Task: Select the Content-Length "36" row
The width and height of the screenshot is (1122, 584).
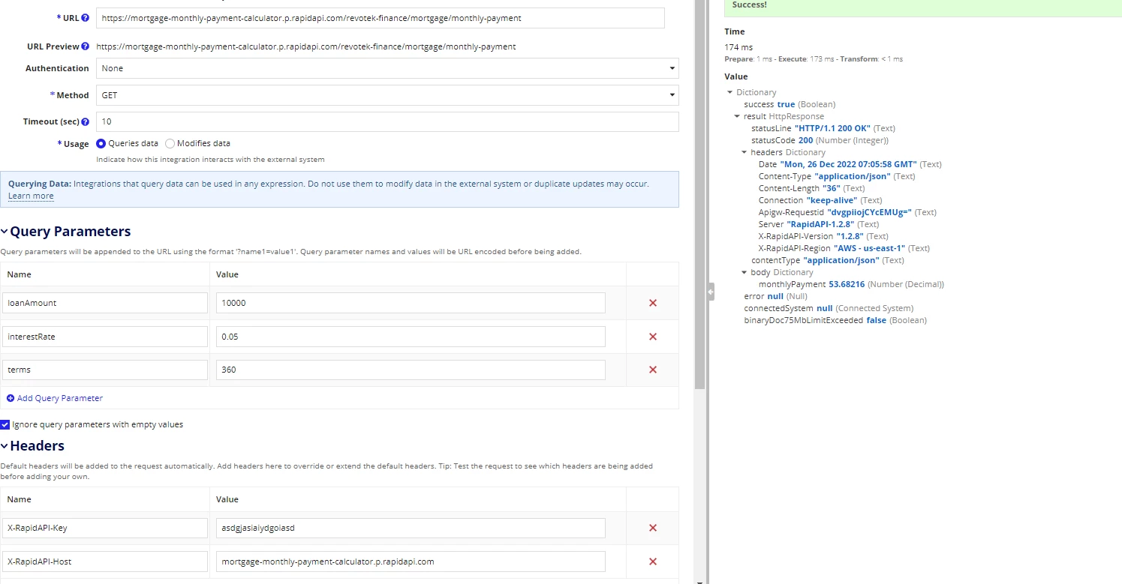Action: point(811,188)
